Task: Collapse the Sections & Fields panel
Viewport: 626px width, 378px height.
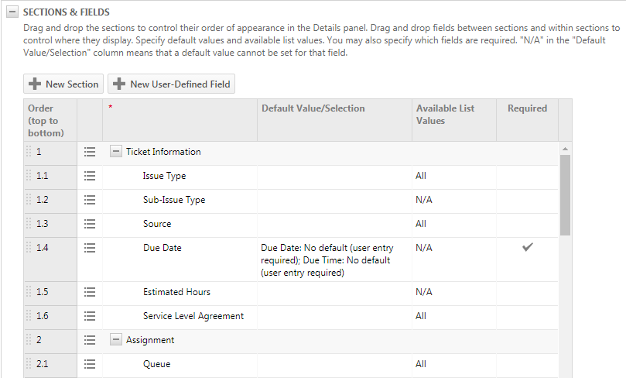Action: [12, 12]
